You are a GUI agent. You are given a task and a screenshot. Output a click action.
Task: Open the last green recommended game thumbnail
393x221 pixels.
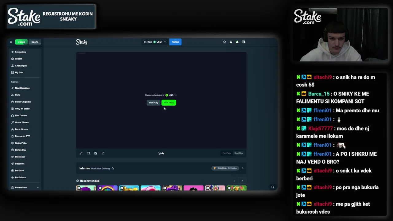tap(236, 188)
